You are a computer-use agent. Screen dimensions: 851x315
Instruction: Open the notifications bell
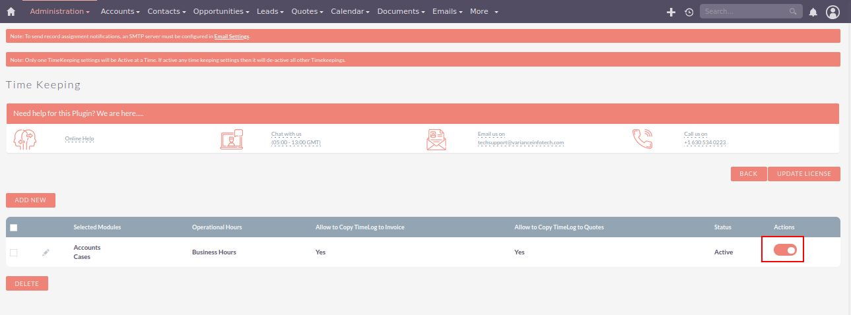point(813,12)
